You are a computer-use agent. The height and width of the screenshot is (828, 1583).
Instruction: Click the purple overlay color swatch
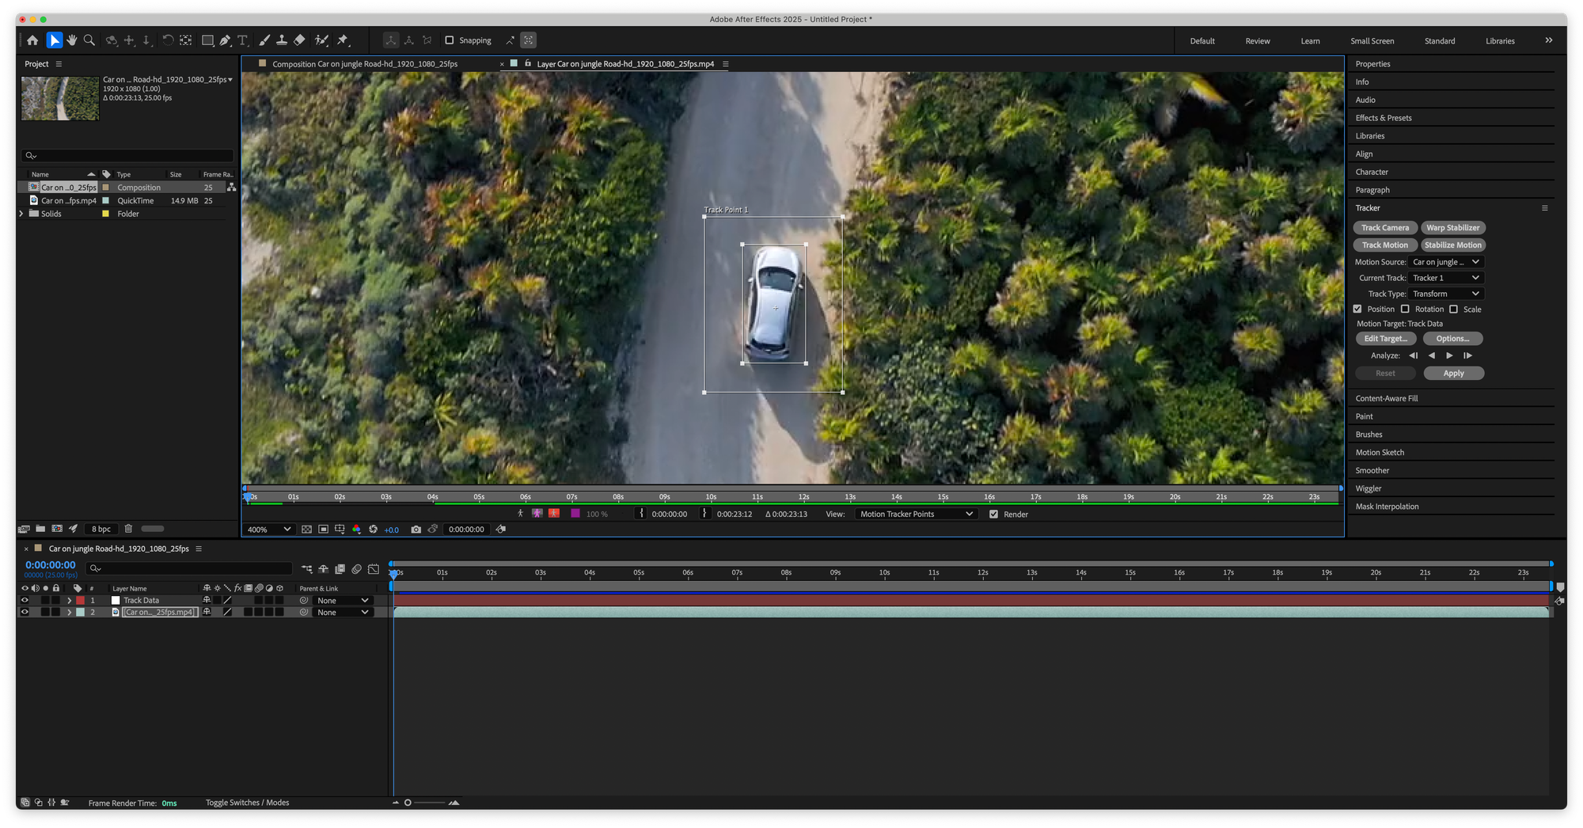coord(575,514)
